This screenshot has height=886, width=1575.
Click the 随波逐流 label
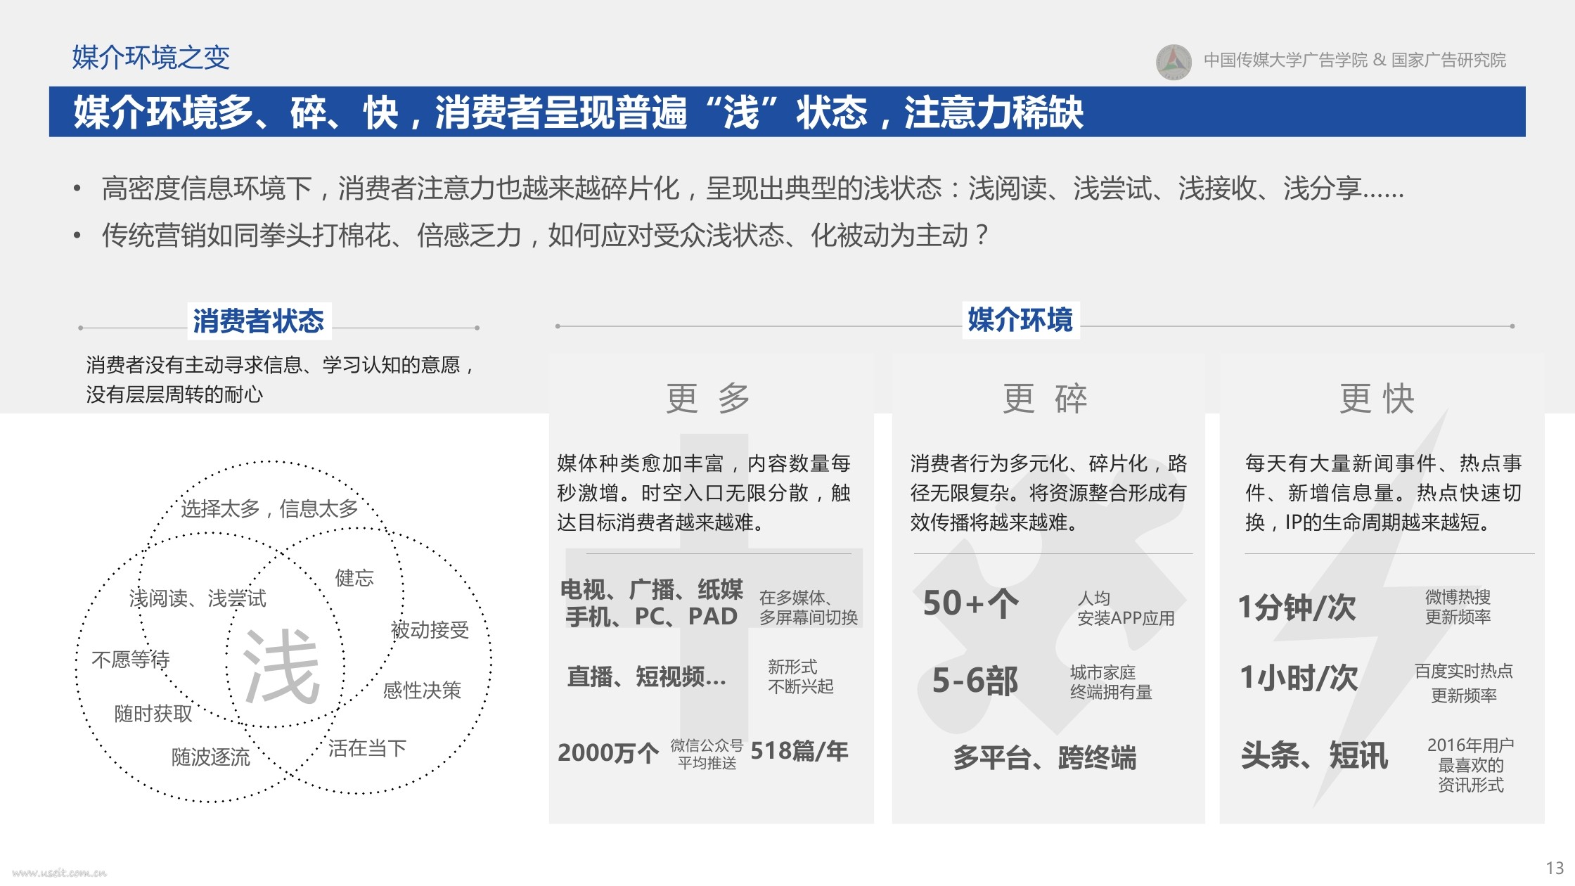point(211,757)
